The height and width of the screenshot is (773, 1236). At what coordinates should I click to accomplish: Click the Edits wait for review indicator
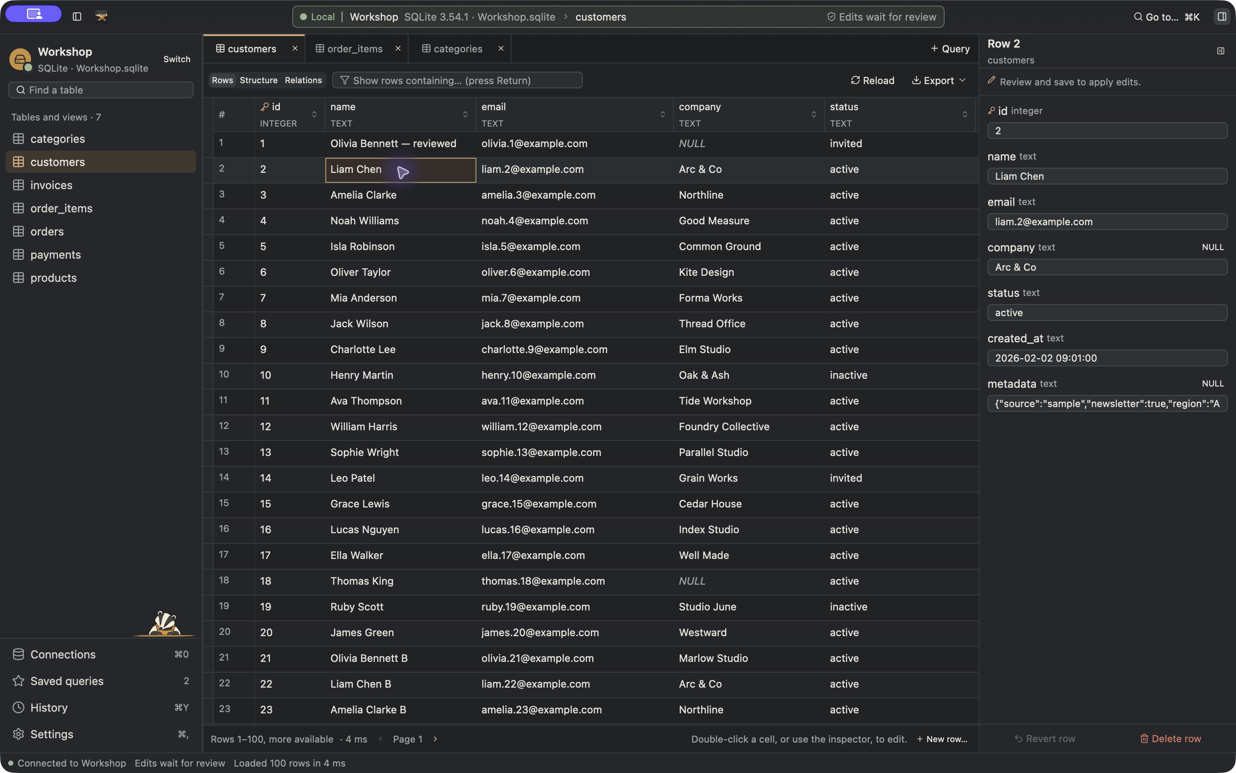coord(882,17)
